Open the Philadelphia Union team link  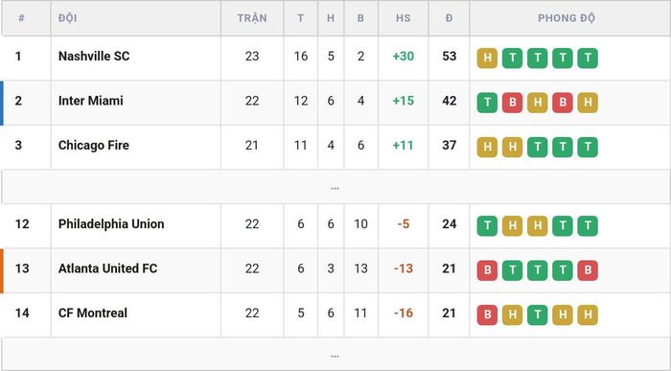click(111, 223)
